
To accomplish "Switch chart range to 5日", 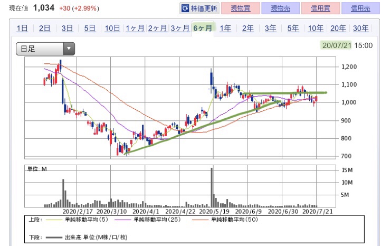I will pyautogui.click(x=90, y=29).
